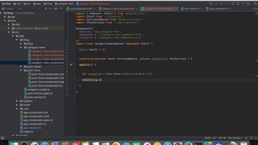Click the 'site' breadcrumb in navigation bar
This screenshot has height=145, width=258.
[17, 4]
